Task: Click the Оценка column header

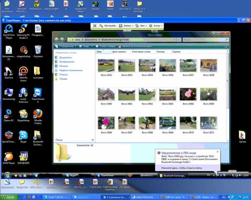Action: pos(176,52)
